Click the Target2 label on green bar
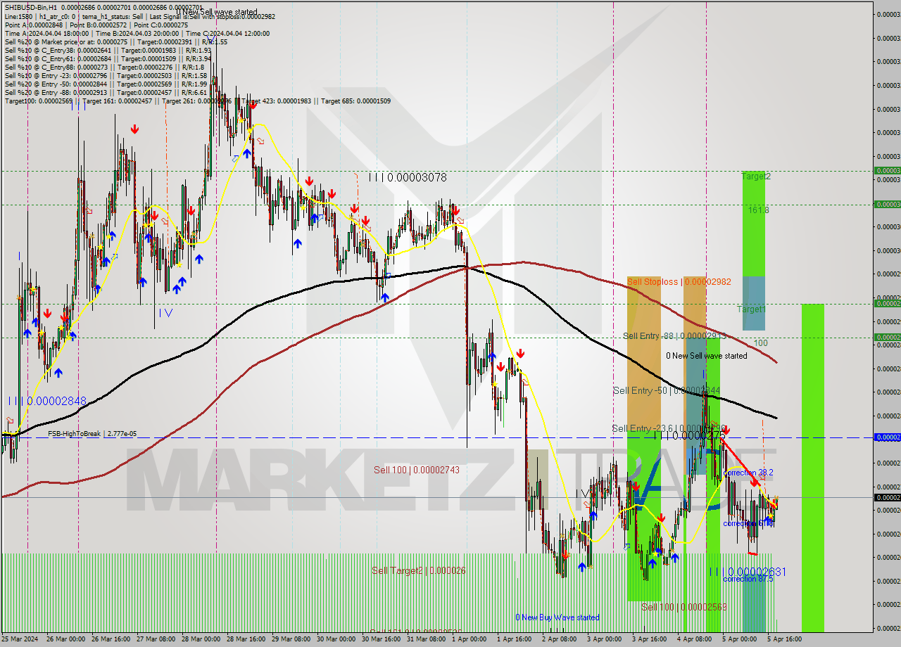 pyautogui.click(x=756, y=177)
